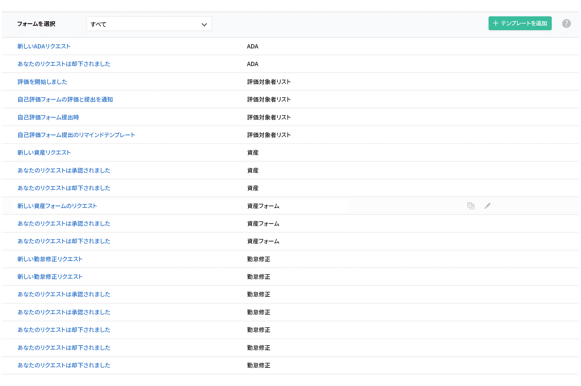Viewport: 581px width, 386px height.
Task: Open the 新しい資産リクエスト template
Action: [44, 153]
